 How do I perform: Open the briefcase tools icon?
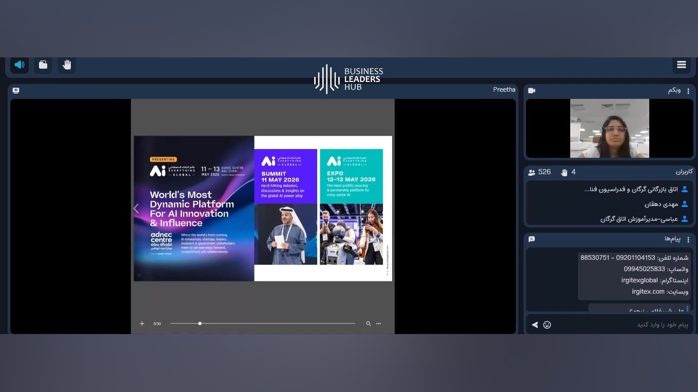43,65
